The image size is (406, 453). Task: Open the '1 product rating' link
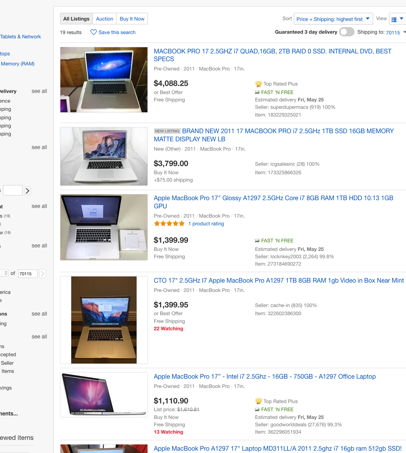(x=206, y=224)
